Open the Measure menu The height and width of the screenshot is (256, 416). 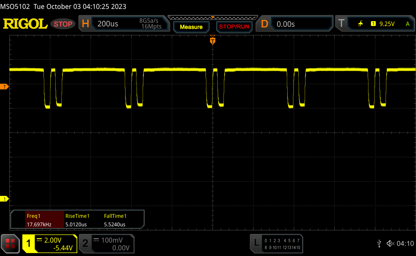coord(191,27)
